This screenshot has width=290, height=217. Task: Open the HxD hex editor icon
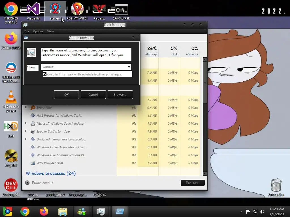(11, 129)
